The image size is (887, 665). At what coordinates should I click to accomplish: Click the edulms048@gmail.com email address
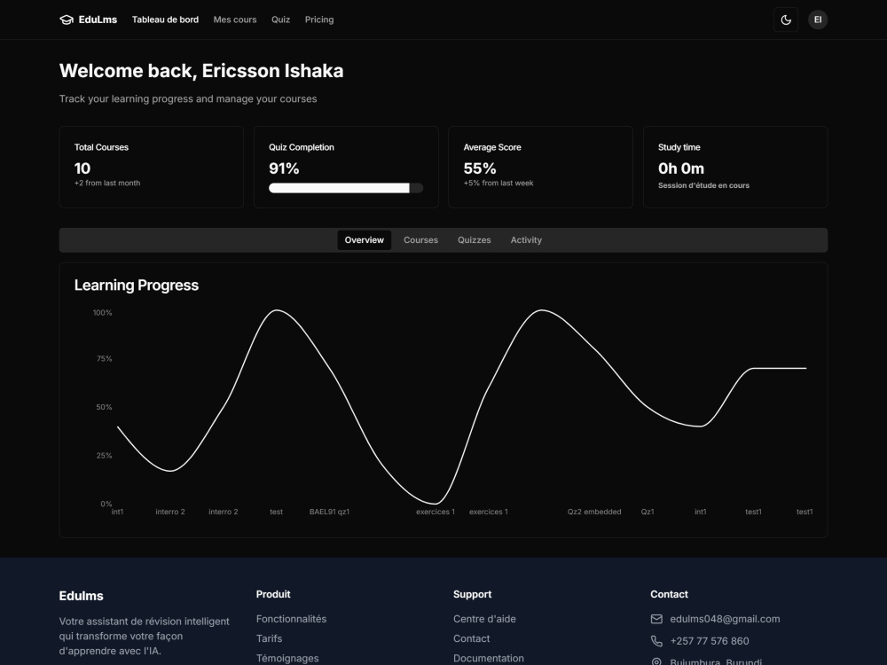(x=725, y=619)
